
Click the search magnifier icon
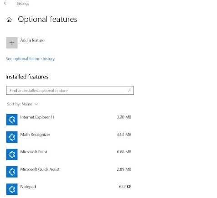[129, 90]
